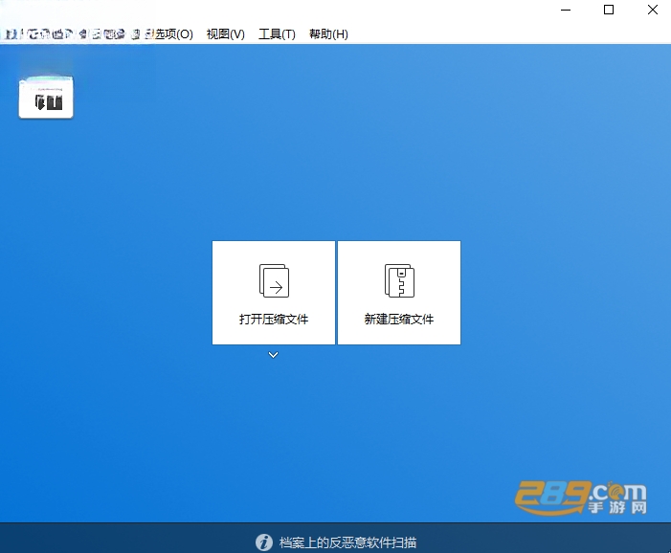
Task: Click the 档案上的反恶意软件扫描 text
Action: 347,542
